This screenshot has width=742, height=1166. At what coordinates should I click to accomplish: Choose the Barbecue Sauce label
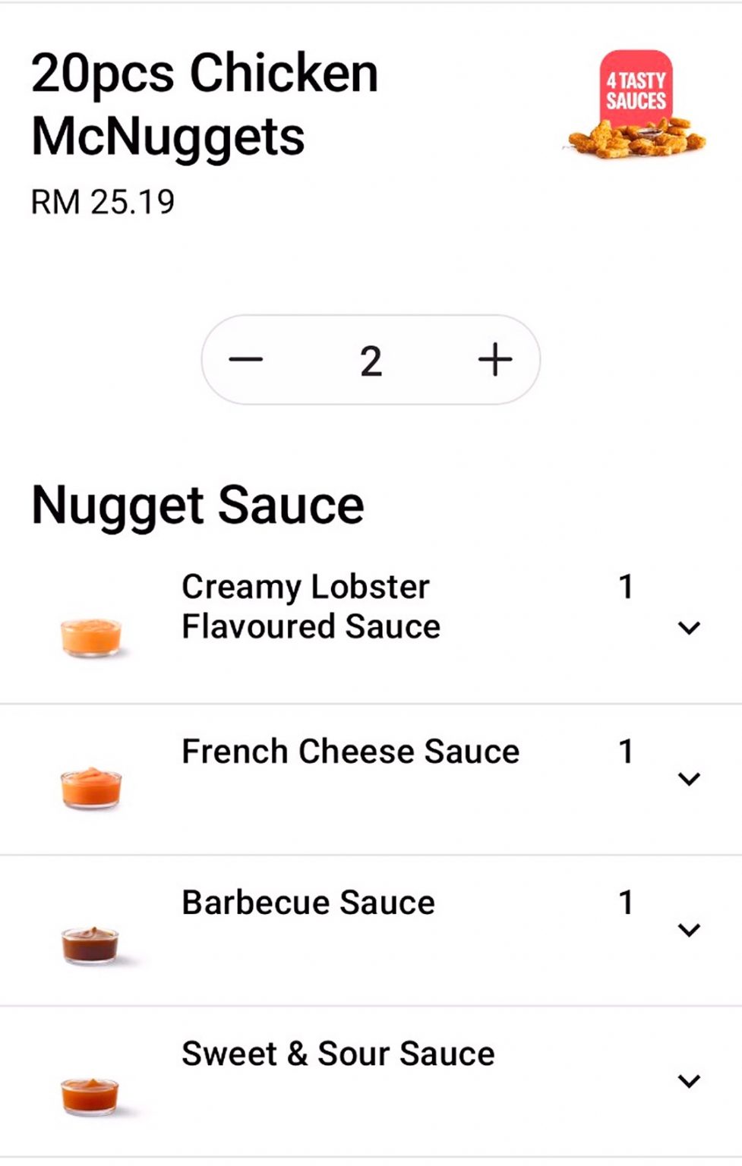point(308,903)
